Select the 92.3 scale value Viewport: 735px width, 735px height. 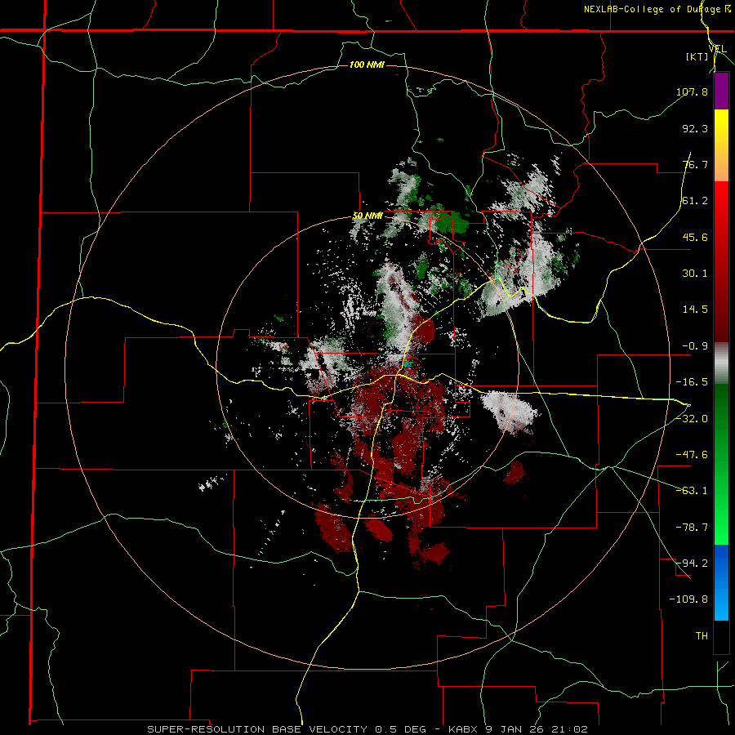coord(695,128)
